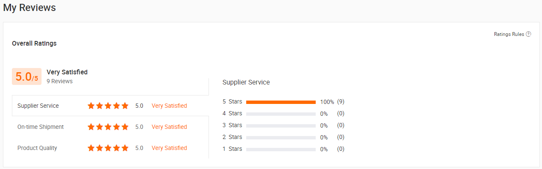
Task: Click the 100% (9) five-star count
Action: (332, 102)
